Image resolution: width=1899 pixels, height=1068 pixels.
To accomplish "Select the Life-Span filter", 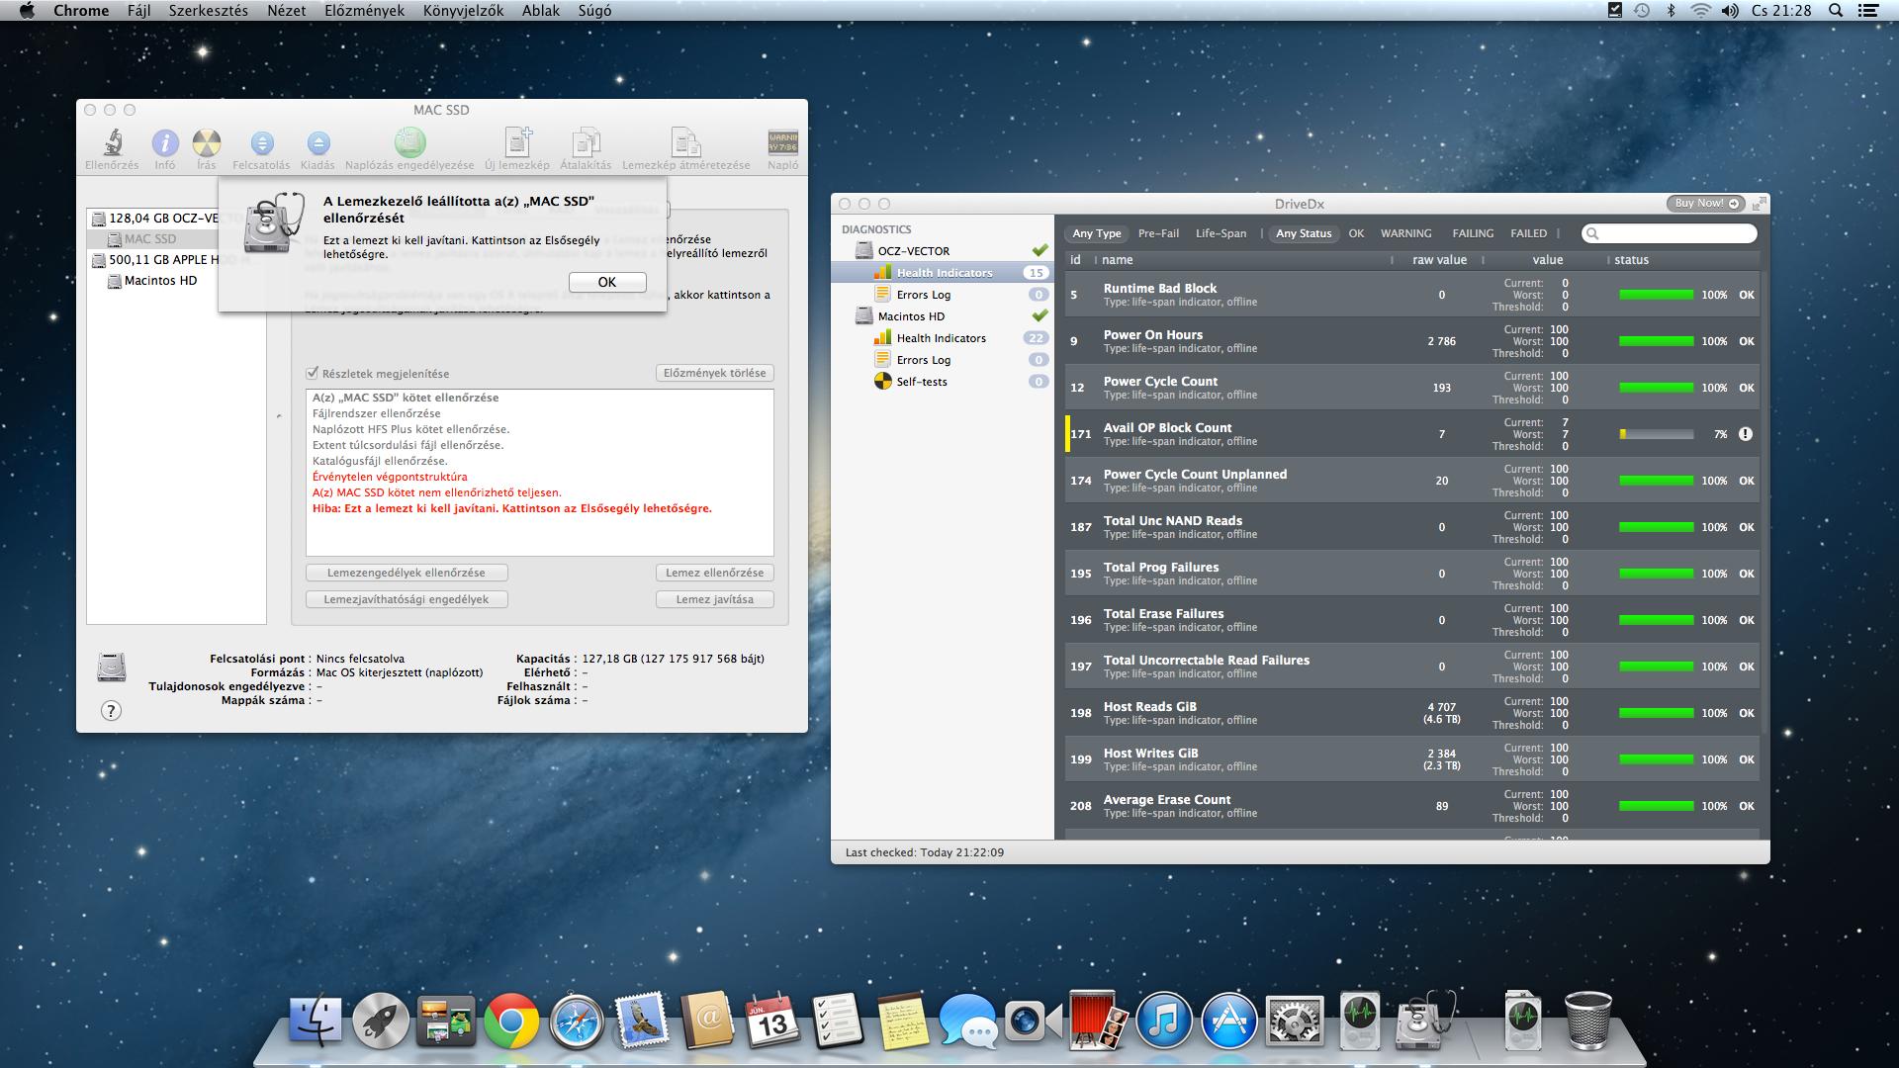I will click(x=1221, y=233).
